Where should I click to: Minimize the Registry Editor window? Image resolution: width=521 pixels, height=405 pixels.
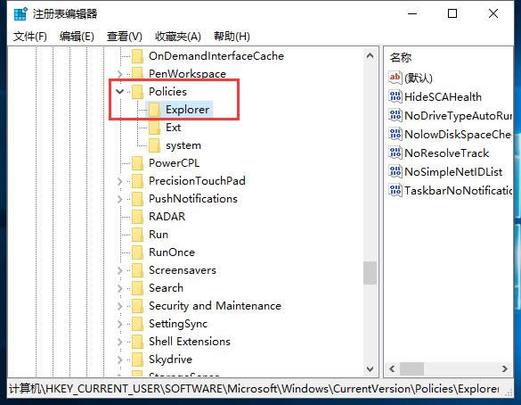pos(412,13)
